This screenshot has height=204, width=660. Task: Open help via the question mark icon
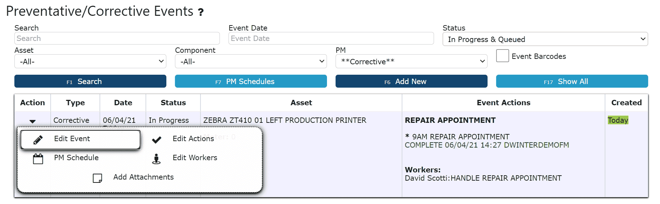point(201,12)
